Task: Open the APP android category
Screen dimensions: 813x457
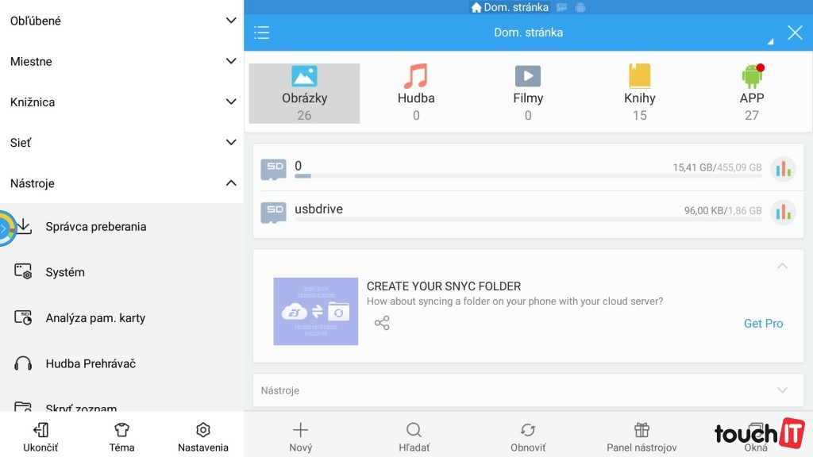Action: 751,94
